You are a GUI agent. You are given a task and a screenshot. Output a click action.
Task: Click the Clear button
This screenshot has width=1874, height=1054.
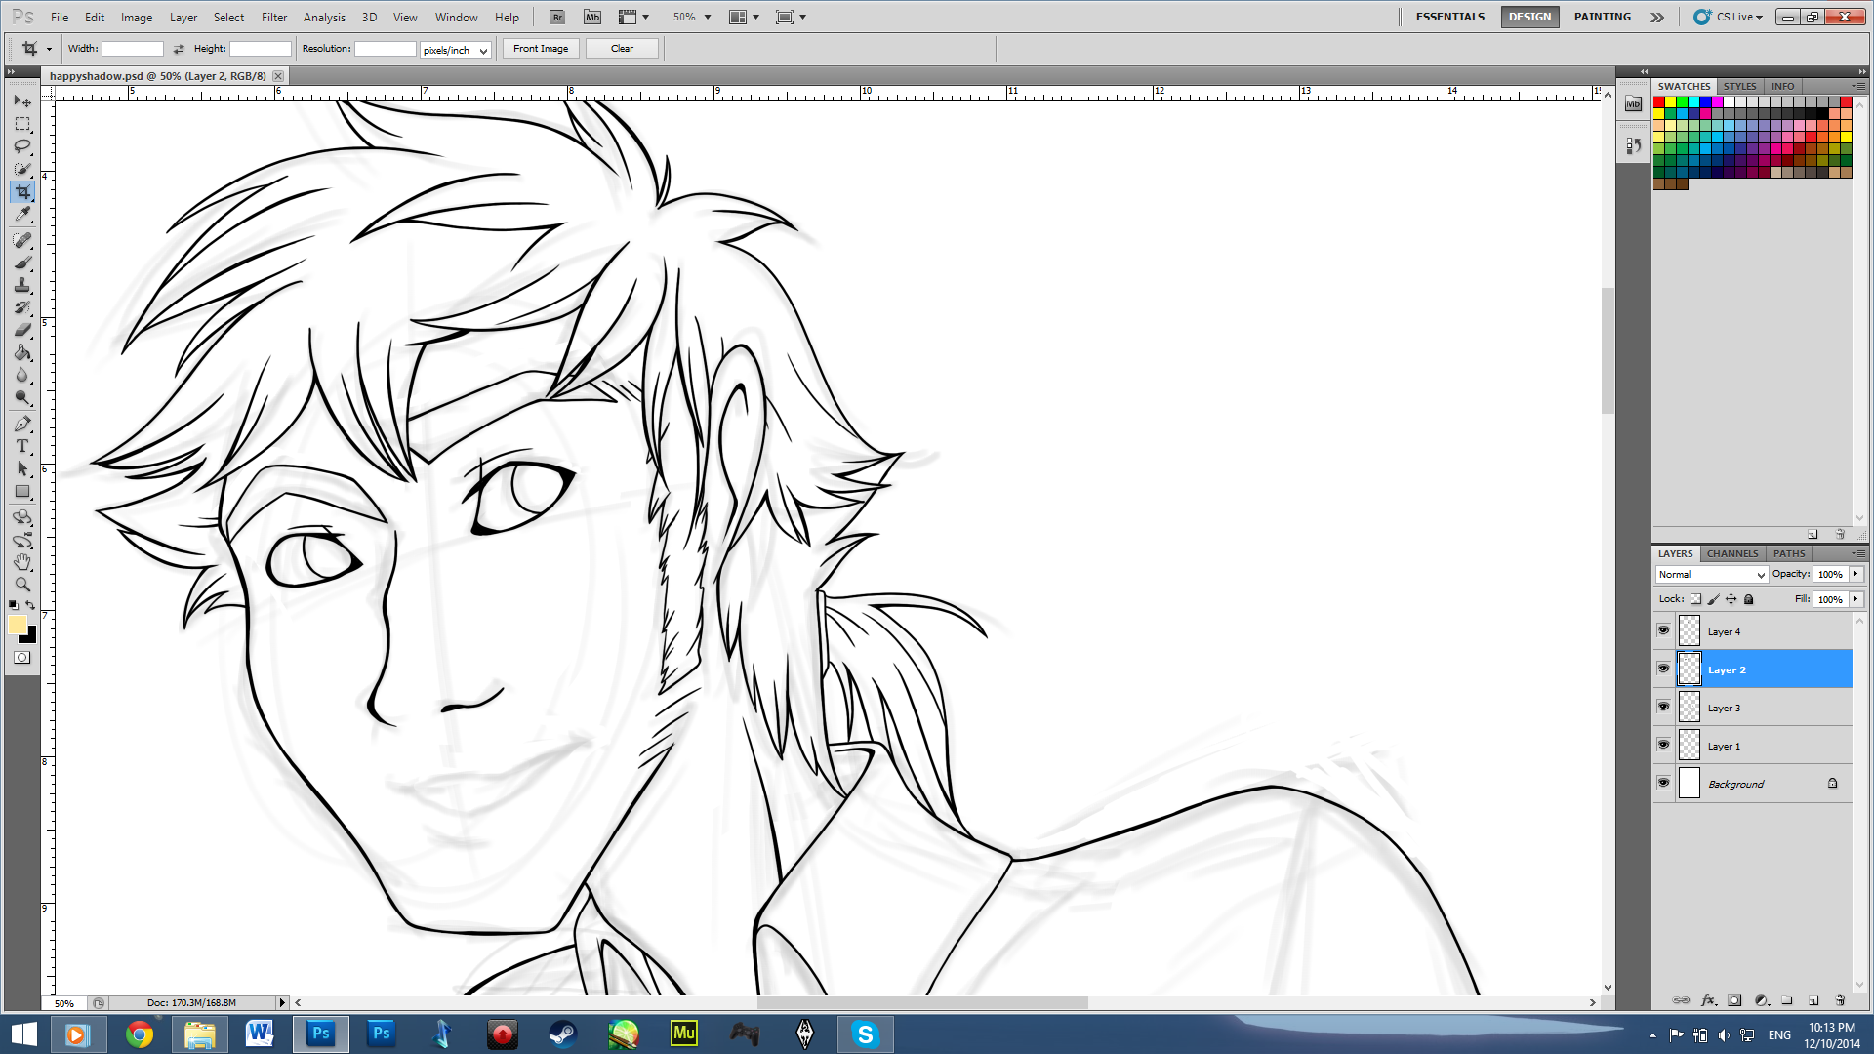(x=622, y=49)
